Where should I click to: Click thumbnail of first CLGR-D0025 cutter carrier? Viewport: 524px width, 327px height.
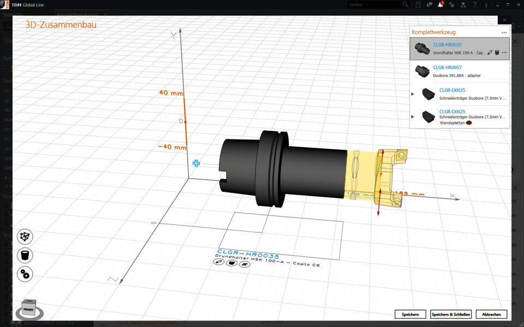click(428, 94)
